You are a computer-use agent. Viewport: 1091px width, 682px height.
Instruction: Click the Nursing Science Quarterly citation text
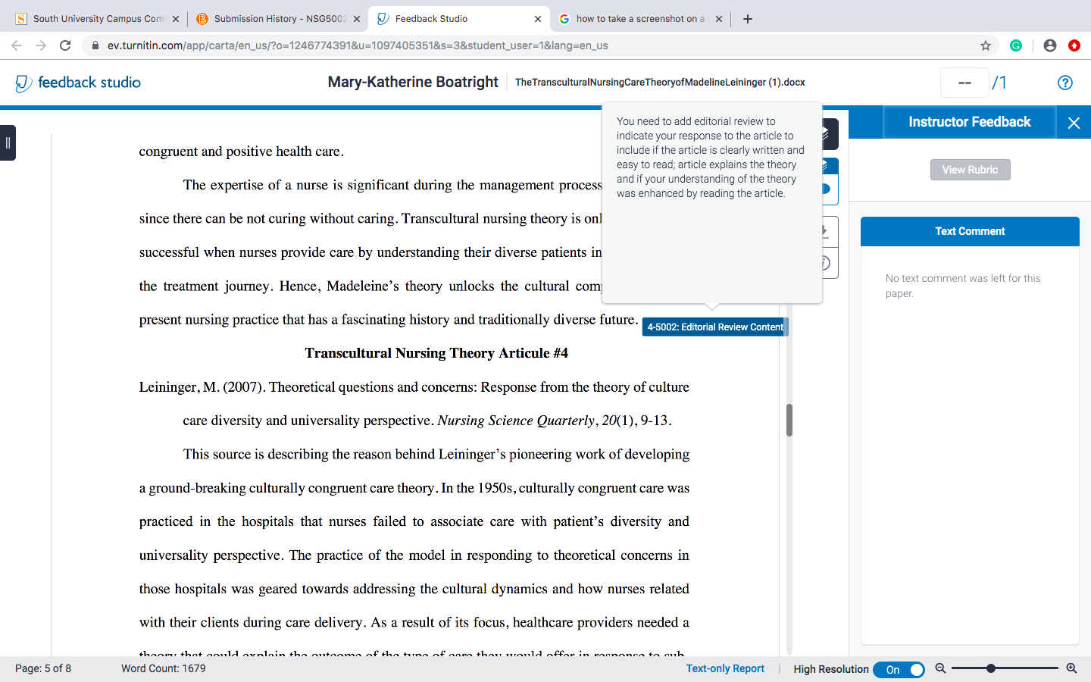click(x=516, y=421)
